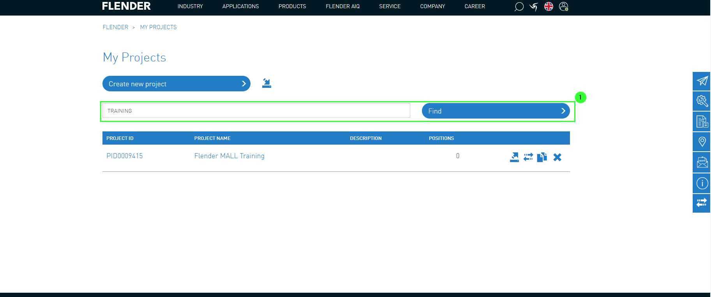The image size is (711, 297).
Task: Open the UK flag language selector
Action: (549, 7)
